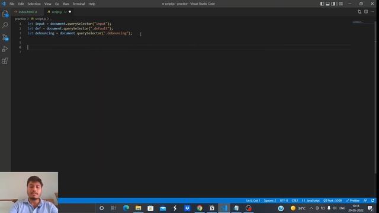Toggle the secondary side bar layout button

pyautogui.click(x=333, y=4)
